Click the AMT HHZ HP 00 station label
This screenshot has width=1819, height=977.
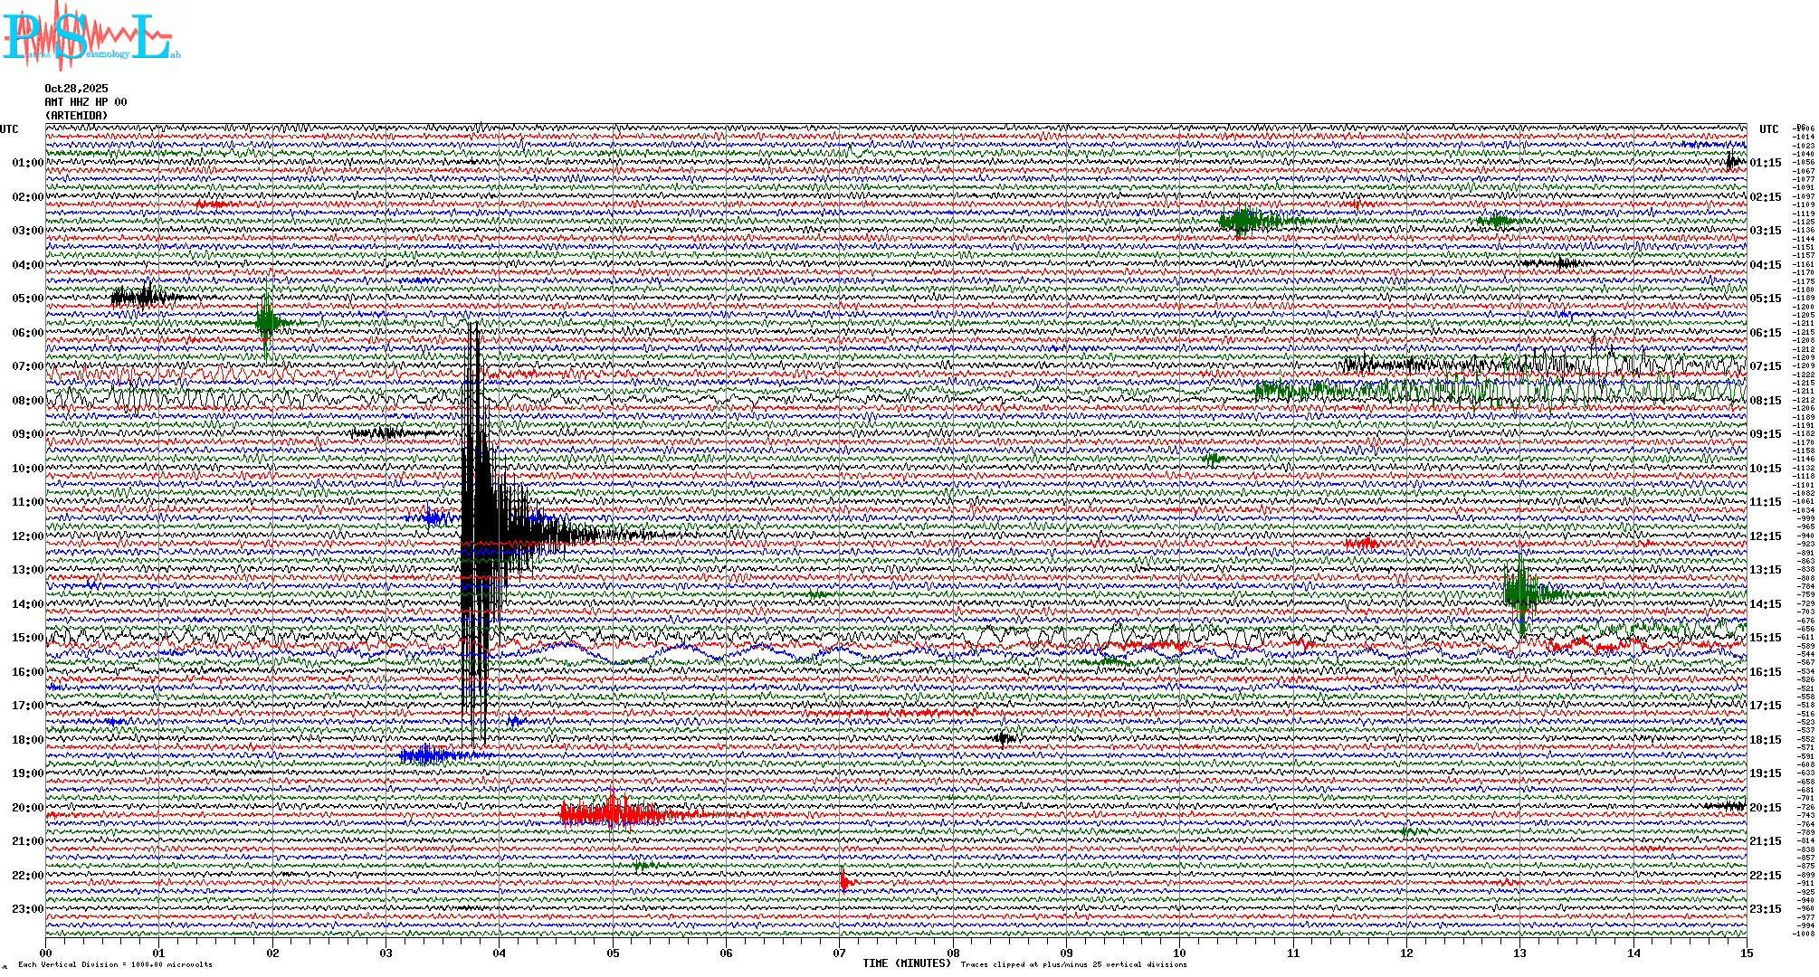pyautogui.click(x=85, y=102)
